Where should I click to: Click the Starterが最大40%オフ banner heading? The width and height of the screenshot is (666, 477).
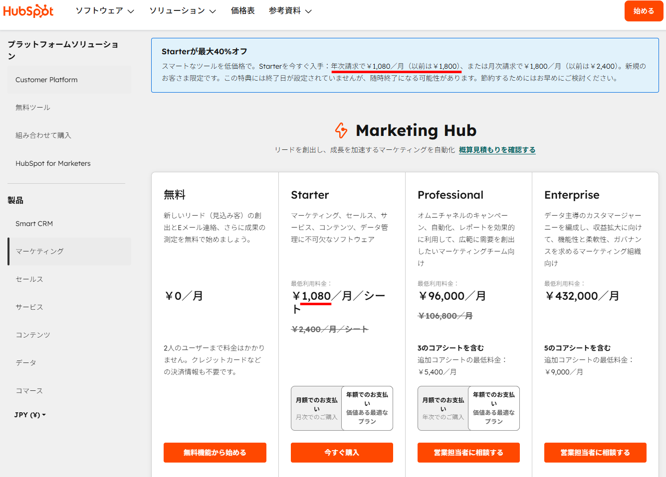(x=205, y=51)
